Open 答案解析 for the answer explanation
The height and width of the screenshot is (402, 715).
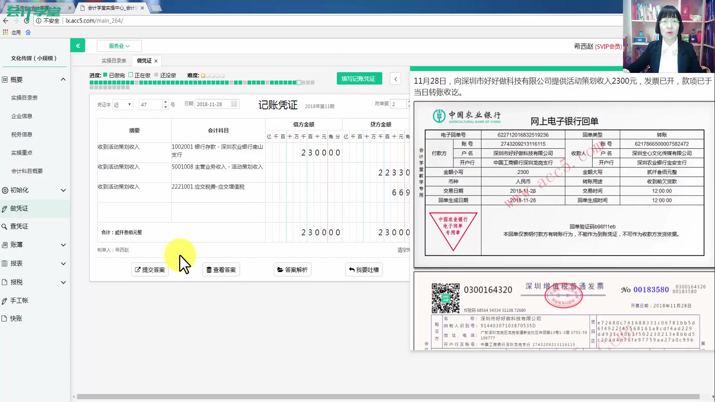pyautogui.click(x=292, y=269)
